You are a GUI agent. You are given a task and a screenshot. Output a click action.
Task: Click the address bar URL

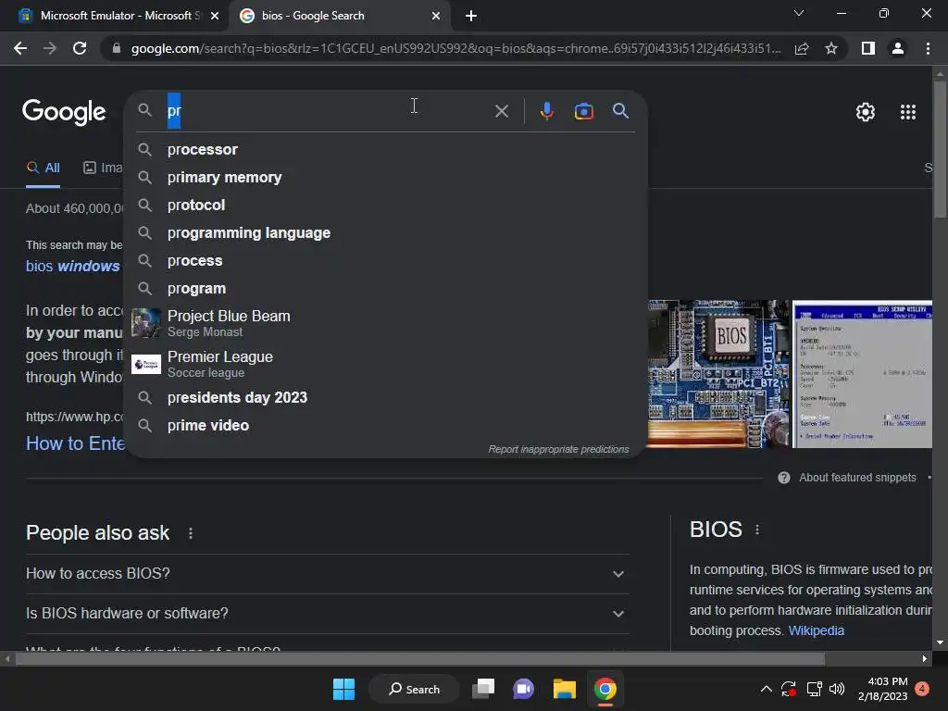click(455, 48)
